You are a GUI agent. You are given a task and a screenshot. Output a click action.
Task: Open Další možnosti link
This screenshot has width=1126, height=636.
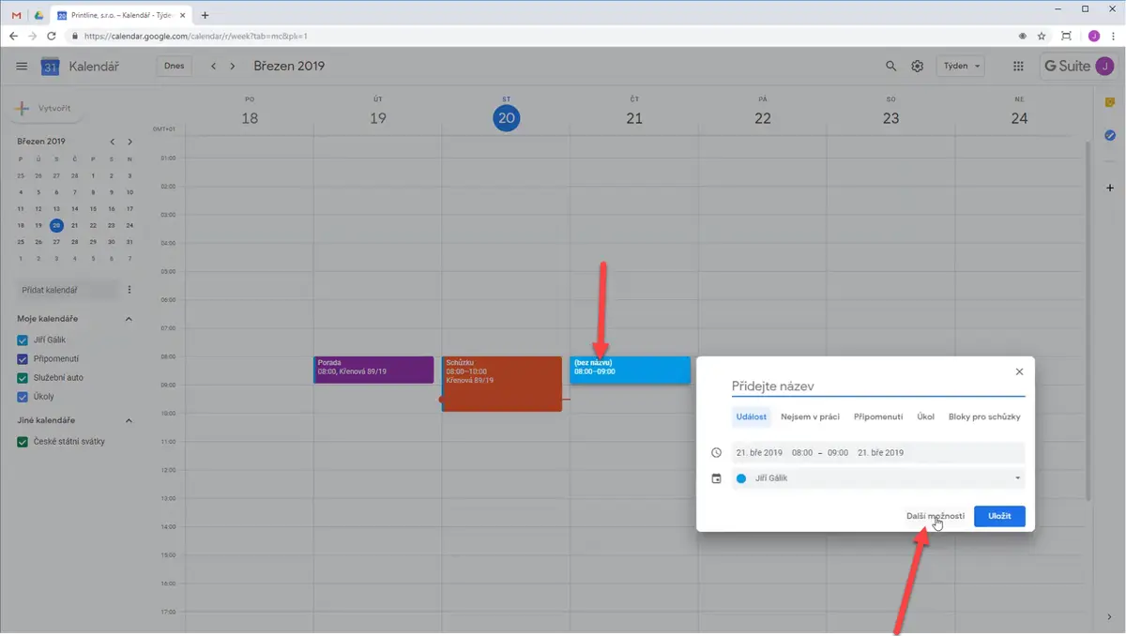[x=935, y=516]
